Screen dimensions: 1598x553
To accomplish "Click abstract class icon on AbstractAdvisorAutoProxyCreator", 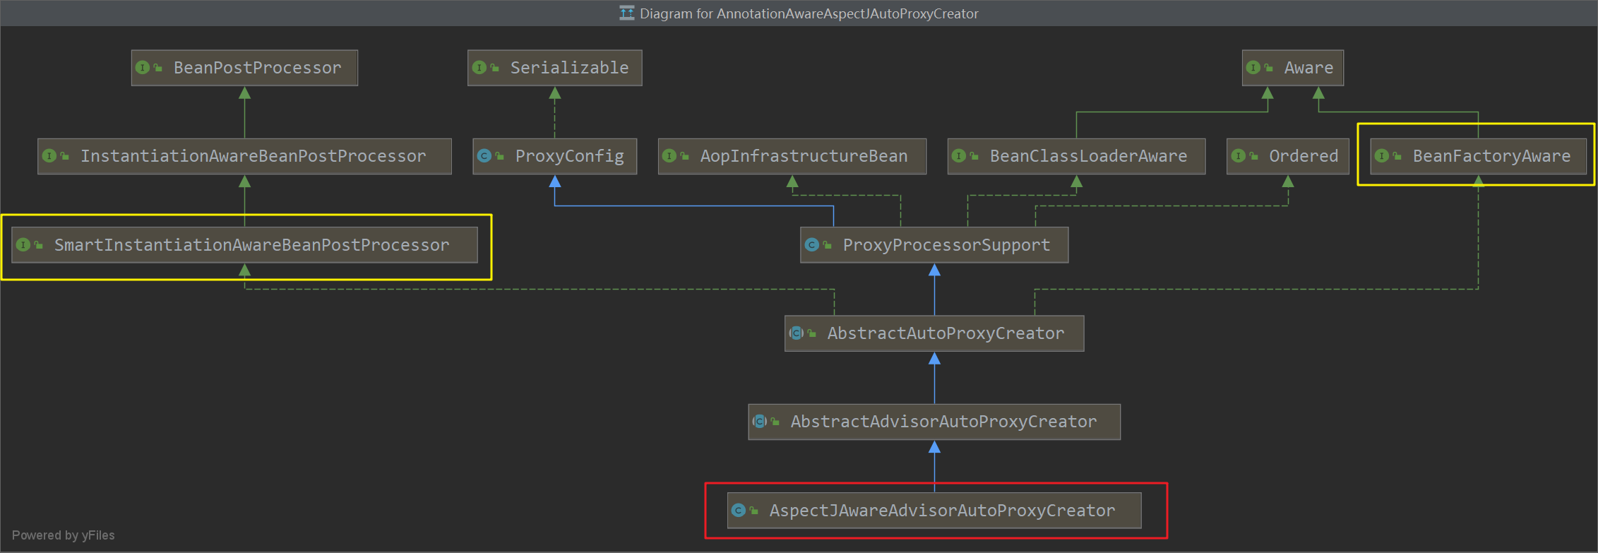I will click(760, 422).
